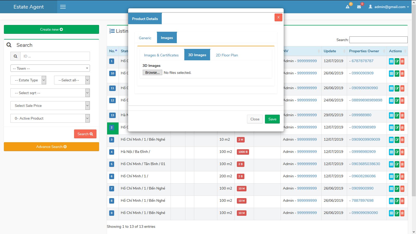Open the envelope messages icon
The width and height of the screenshot is (416, 234).
(359, 7)
